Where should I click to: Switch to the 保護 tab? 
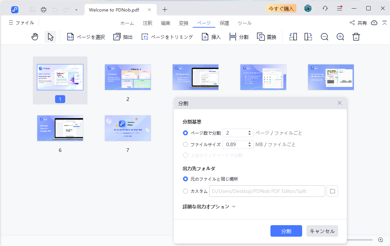point(224,23)
